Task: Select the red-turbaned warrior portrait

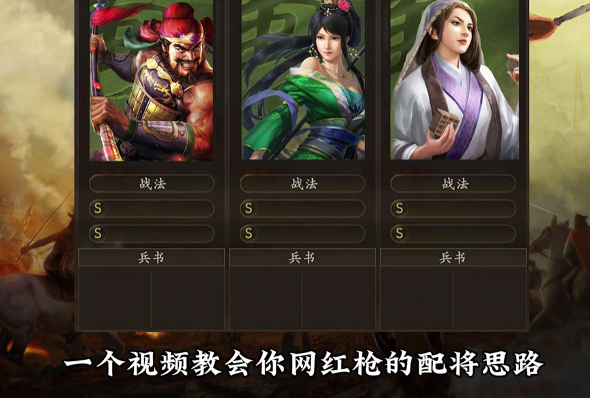Action: pyautogui.click(x=152, y=80)
